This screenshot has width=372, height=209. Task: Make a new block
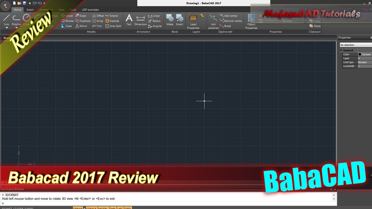(170, 20)
